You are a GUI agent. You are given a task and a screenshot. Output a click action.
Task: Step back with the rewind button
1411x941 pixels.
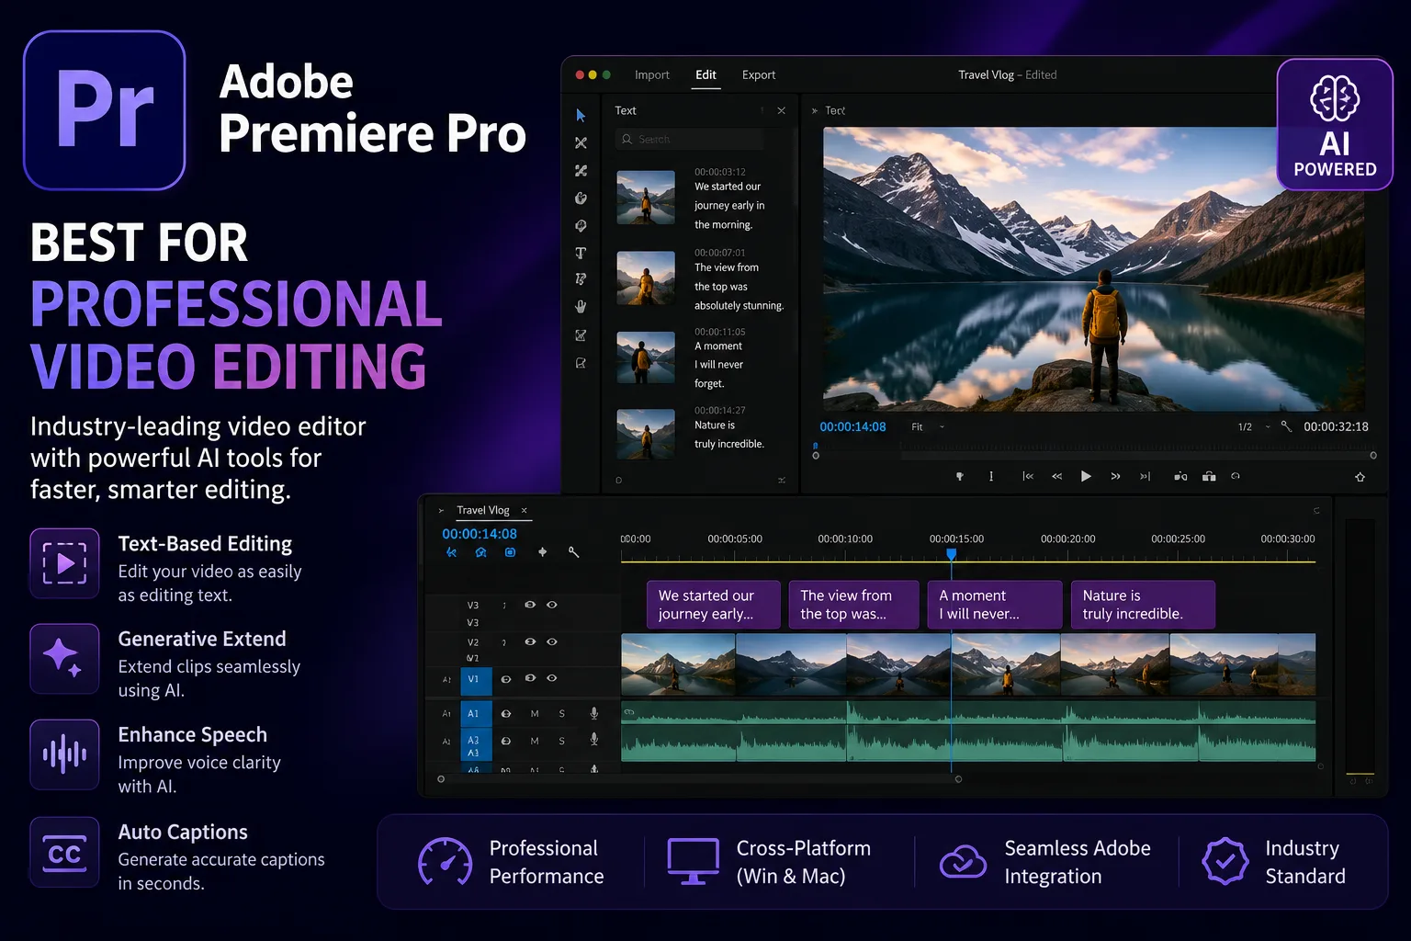pos(1056,476)
